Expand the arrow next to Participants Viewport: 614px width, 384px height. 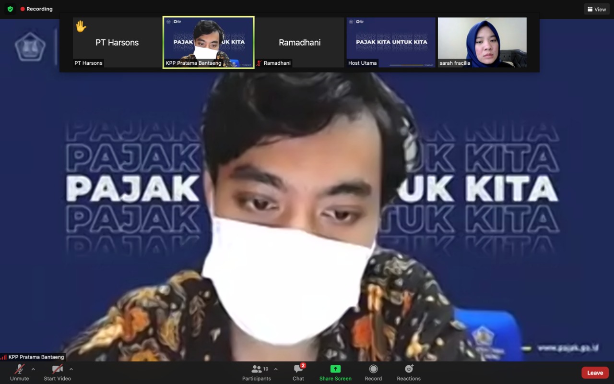pos(276,369)
